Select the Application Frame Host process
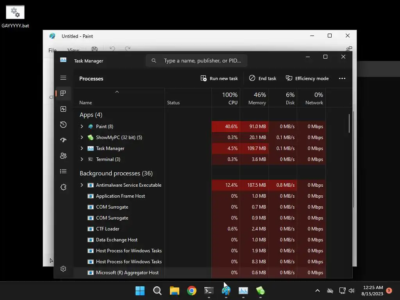Viewport: 400px width, 300px height. [199, 196]
